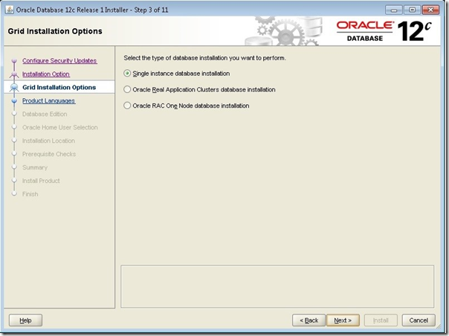Close the Oracle installer window
The height and width of the screenshot is (336, 449).
click(430, 10)
